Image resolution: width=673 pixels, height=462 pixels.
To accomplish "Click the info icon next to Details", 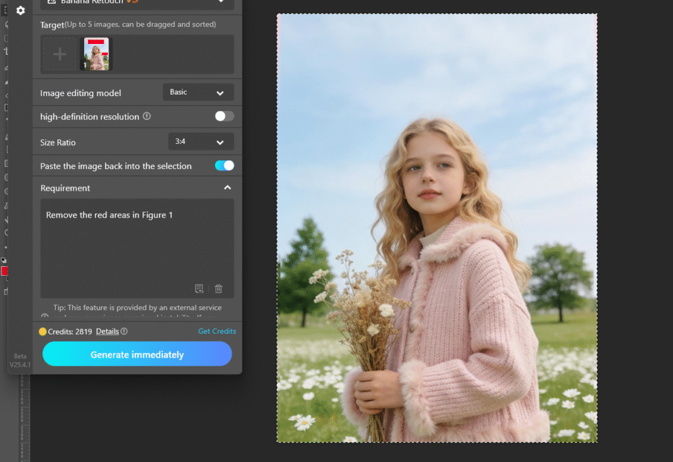I will click(124, 331).
